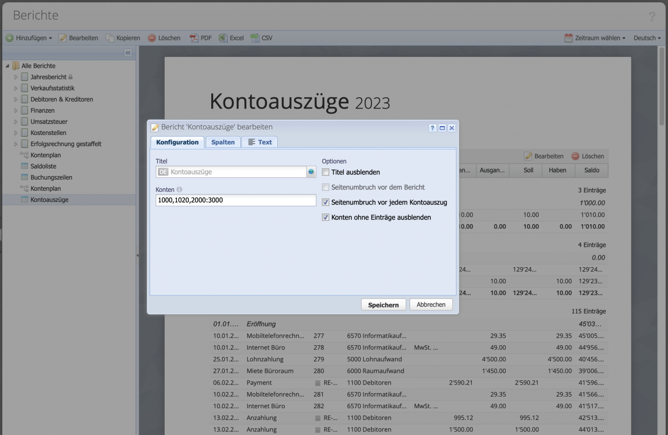This screenshot has width=668, height=435.
Task: Click the green language indicator beside the Titel field
Action: click(x=311, y=172)
